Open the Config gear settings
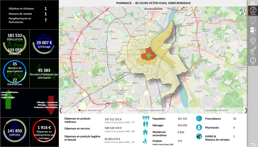Image resolution: width=258 pixels, height=147 pixels. point(253,41)
